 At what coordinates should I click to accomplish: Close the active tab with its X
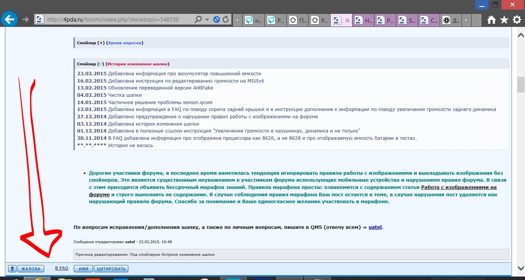[x=347, y=20]
